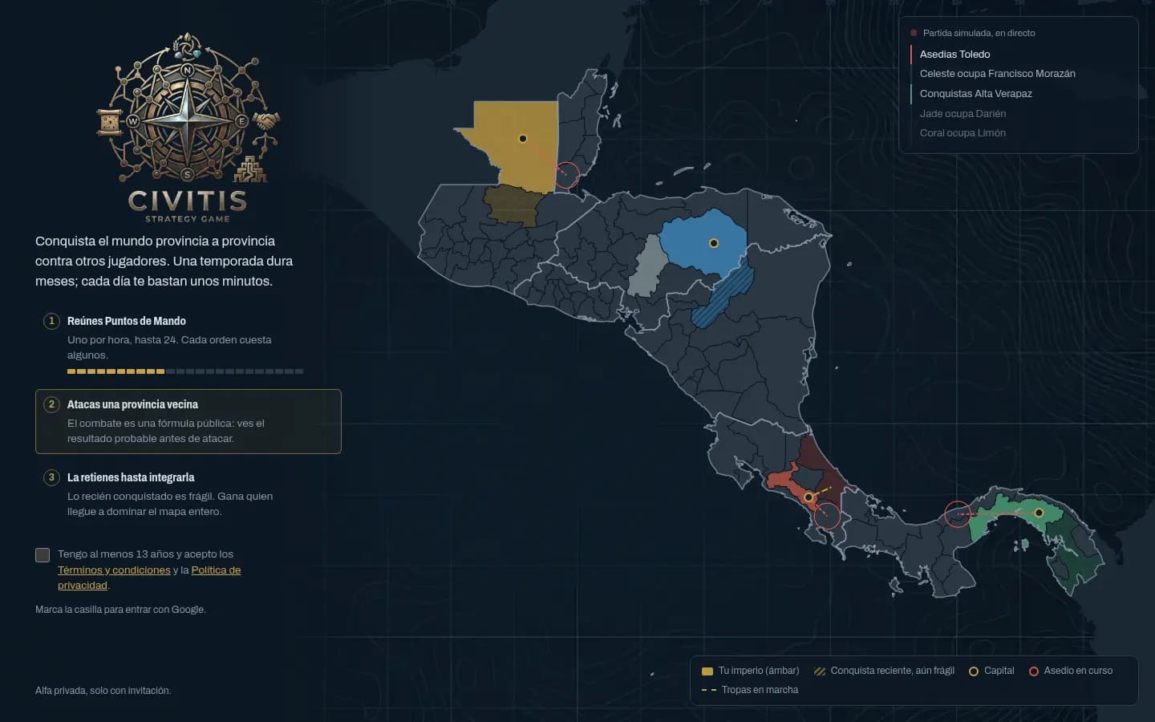Screen dimensions: 1155x722
Task: Click the amber Tu imperio legend swatch
Action: pyautogui.click(x=707, y=671)
